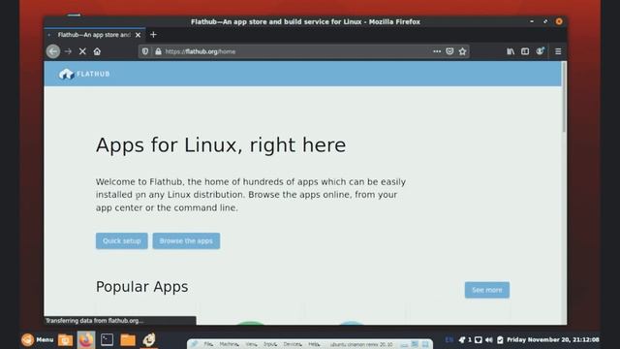Show site info via the padlock icon

(158, 51)
